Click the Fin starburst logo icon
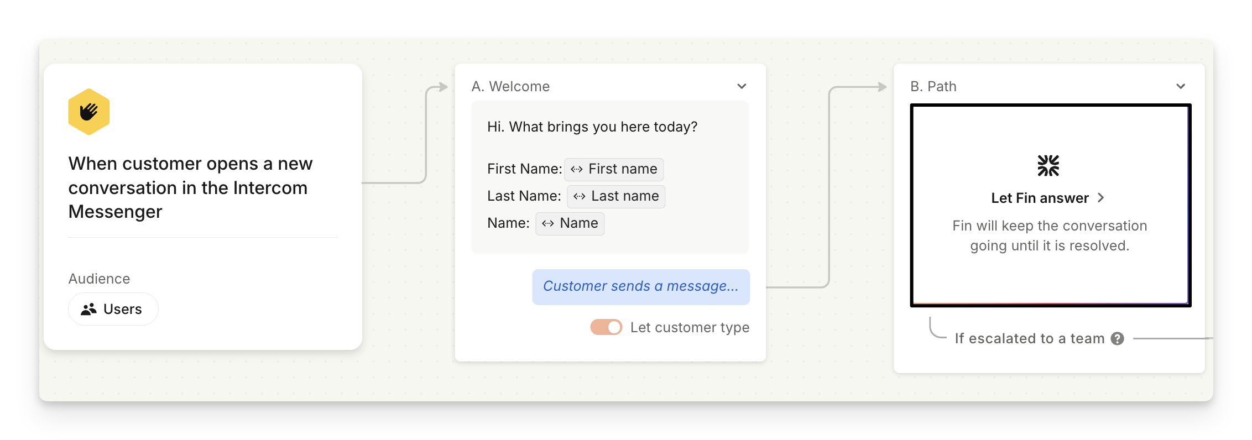The width and height of the screenshot is (1252, 440). [1048, 165]
